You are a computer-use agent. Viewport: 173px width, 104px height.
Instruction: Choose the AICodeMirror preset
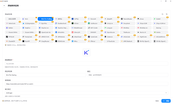160,37
